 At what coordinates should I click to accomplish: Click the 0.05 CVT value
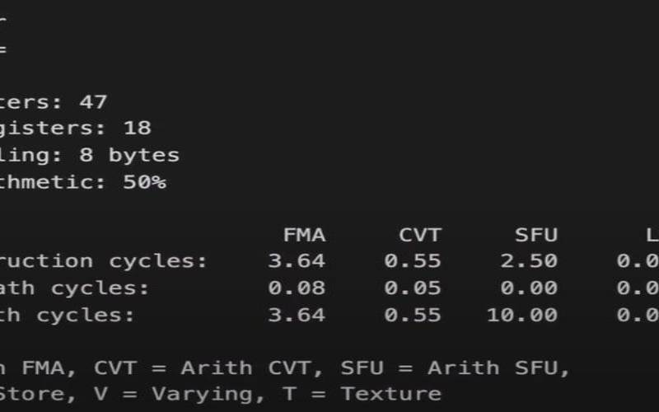click(413, 288)
